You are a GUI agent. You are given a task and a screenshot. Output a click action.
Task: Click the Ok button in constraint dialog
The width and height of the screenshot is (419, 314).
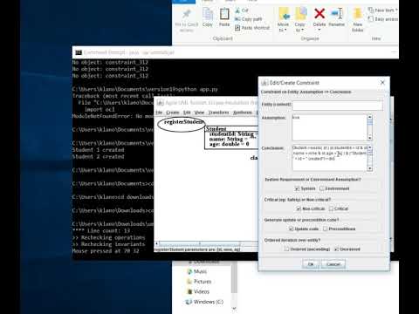311,264
